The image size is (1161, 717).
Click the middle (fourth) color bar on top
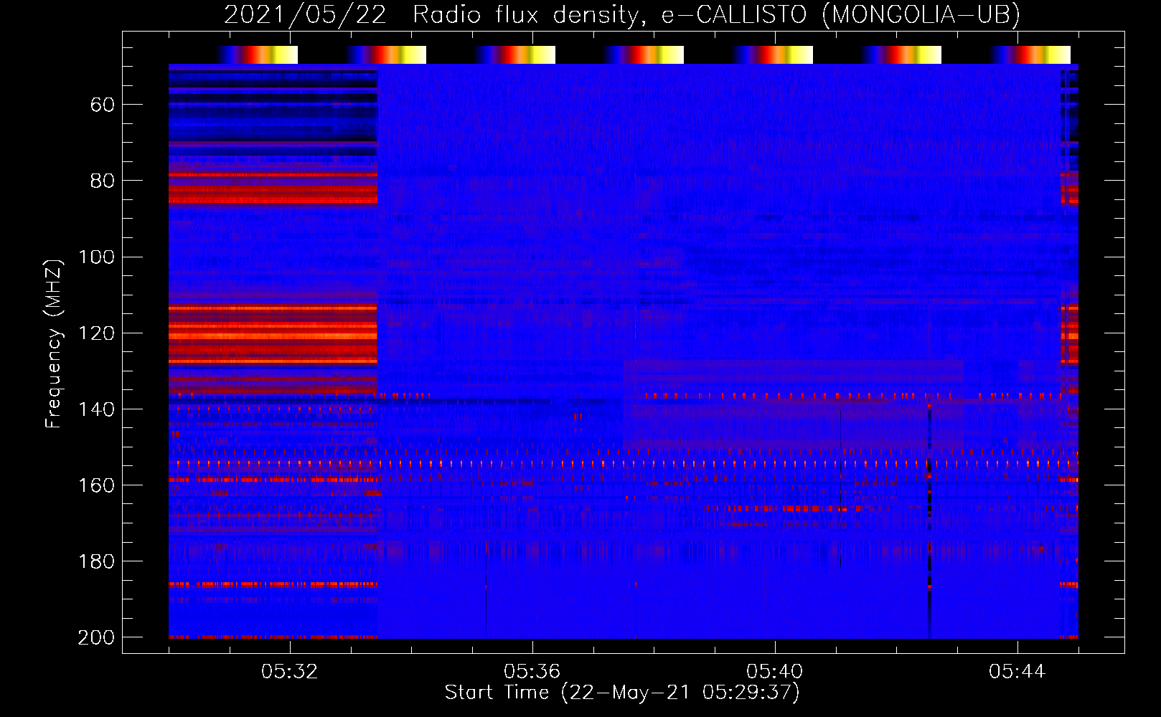click(x=644, y=54)
